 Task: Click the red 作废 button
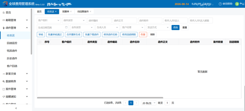pos(143,34)
